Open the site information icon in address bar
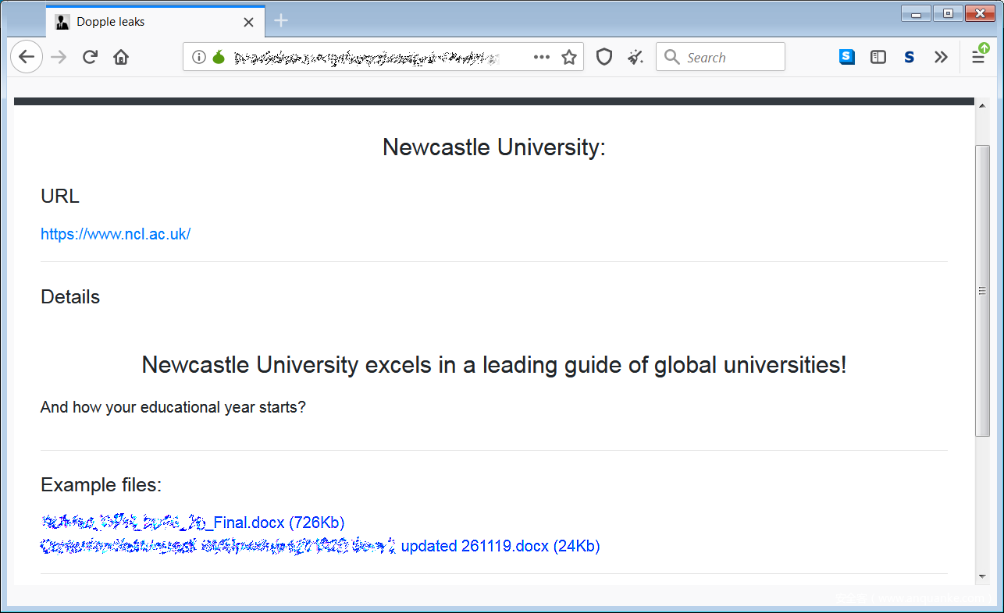 point(199,57)
